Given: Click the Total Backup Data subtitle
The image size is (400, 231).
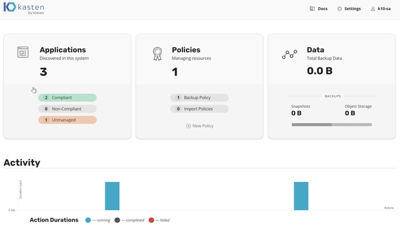Looking at the screenshot, I should 324,58.
